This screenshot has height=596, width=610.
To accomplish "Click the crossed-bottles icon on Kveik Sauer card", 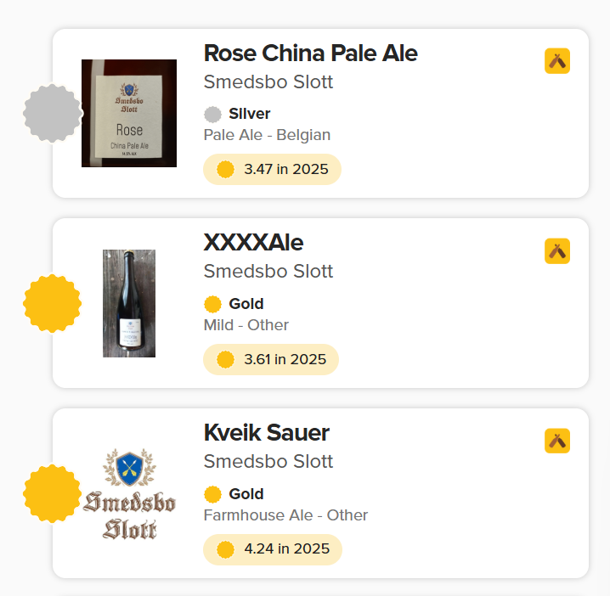I will [557, 441].
